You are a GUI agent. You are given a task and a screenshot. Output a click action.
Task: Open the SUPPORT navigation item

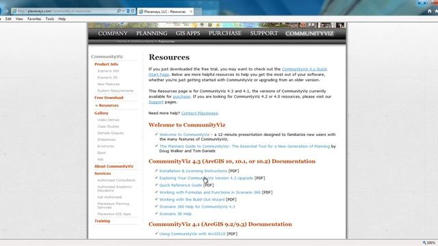(263, 33)
